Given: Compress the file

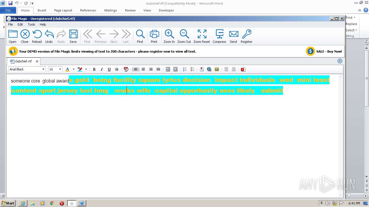Looking at the screenshot, I should point(219,37).
